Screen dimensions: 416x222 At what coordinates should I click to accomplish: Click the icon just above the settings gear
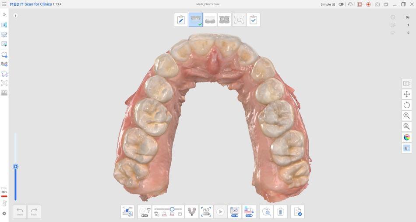(x=4, y=204)
